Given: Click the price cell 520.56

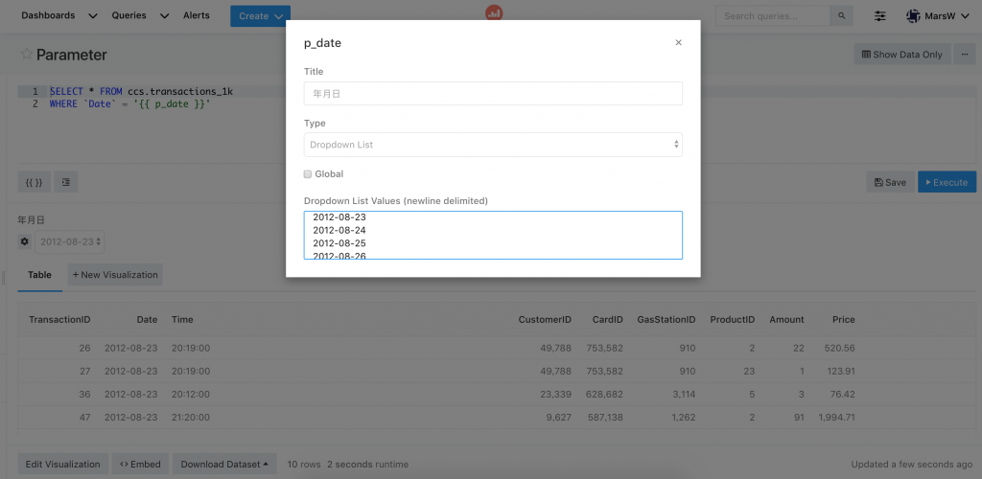Looking at the screenshot, I should point(840,348).
